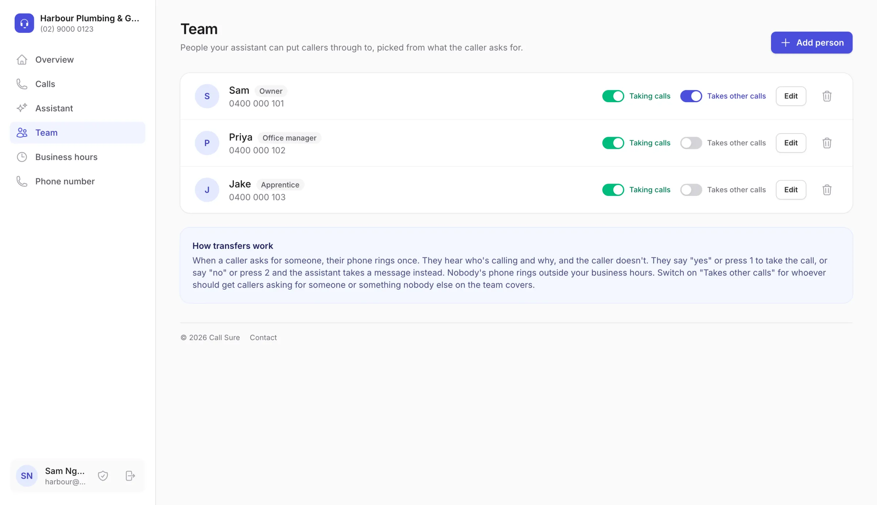The width and height of the screenshot is (877, 505).
Task: Click the handset icon beside Phone number
Action: (22, 181)
